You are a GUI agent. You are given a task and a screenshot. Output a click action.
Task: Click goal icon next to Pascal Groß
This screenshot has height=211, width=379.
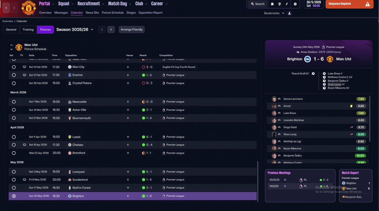tap(313, 73)
